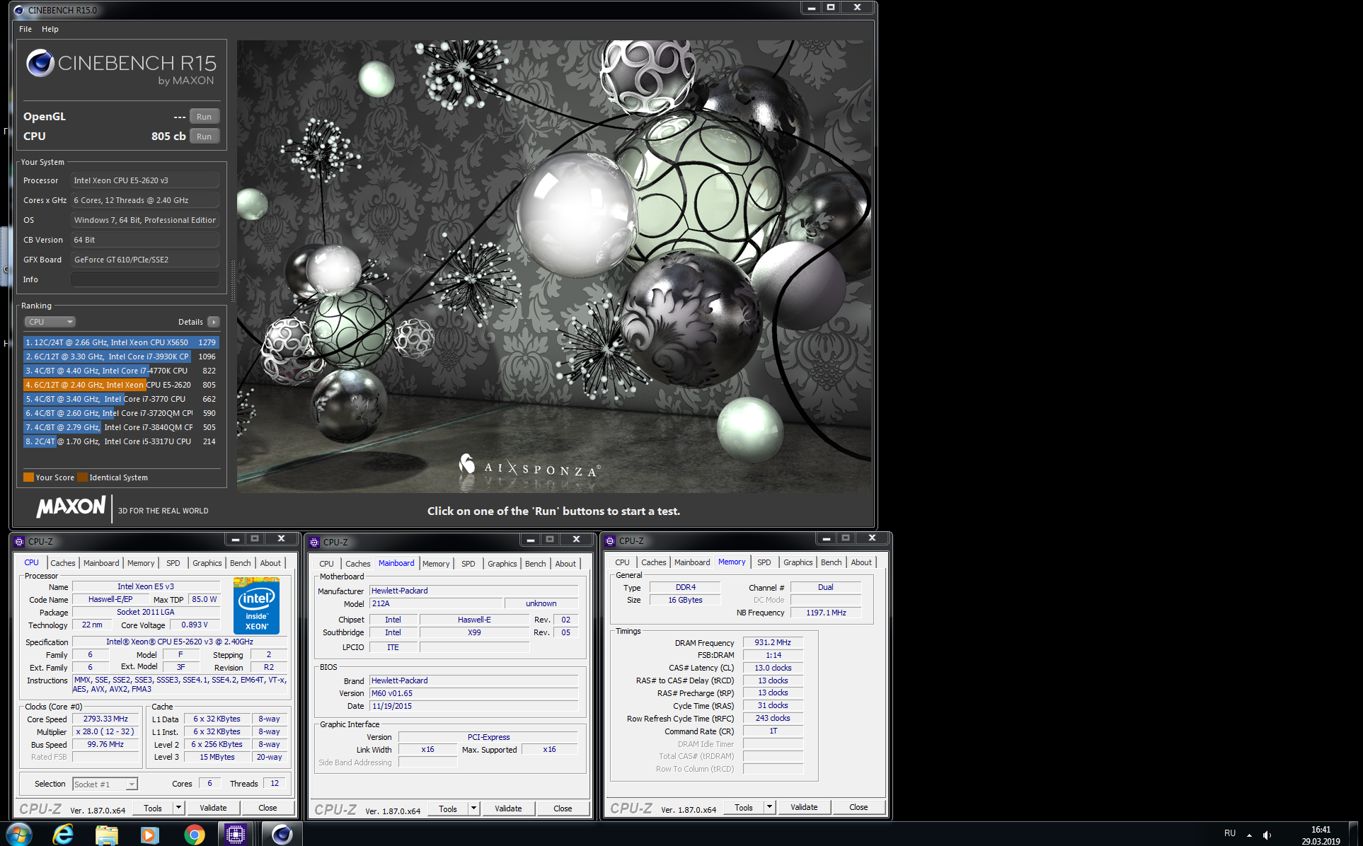Open SPD tab in Memory CPU-Z window
This screenshot has height=846, width=1363.
click(x=764, y=562)
